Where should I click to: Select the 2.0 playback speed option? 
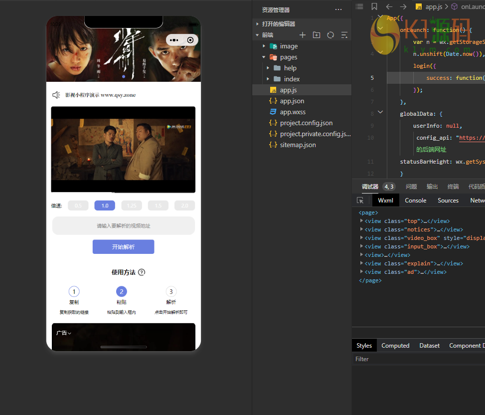[184, 206]
